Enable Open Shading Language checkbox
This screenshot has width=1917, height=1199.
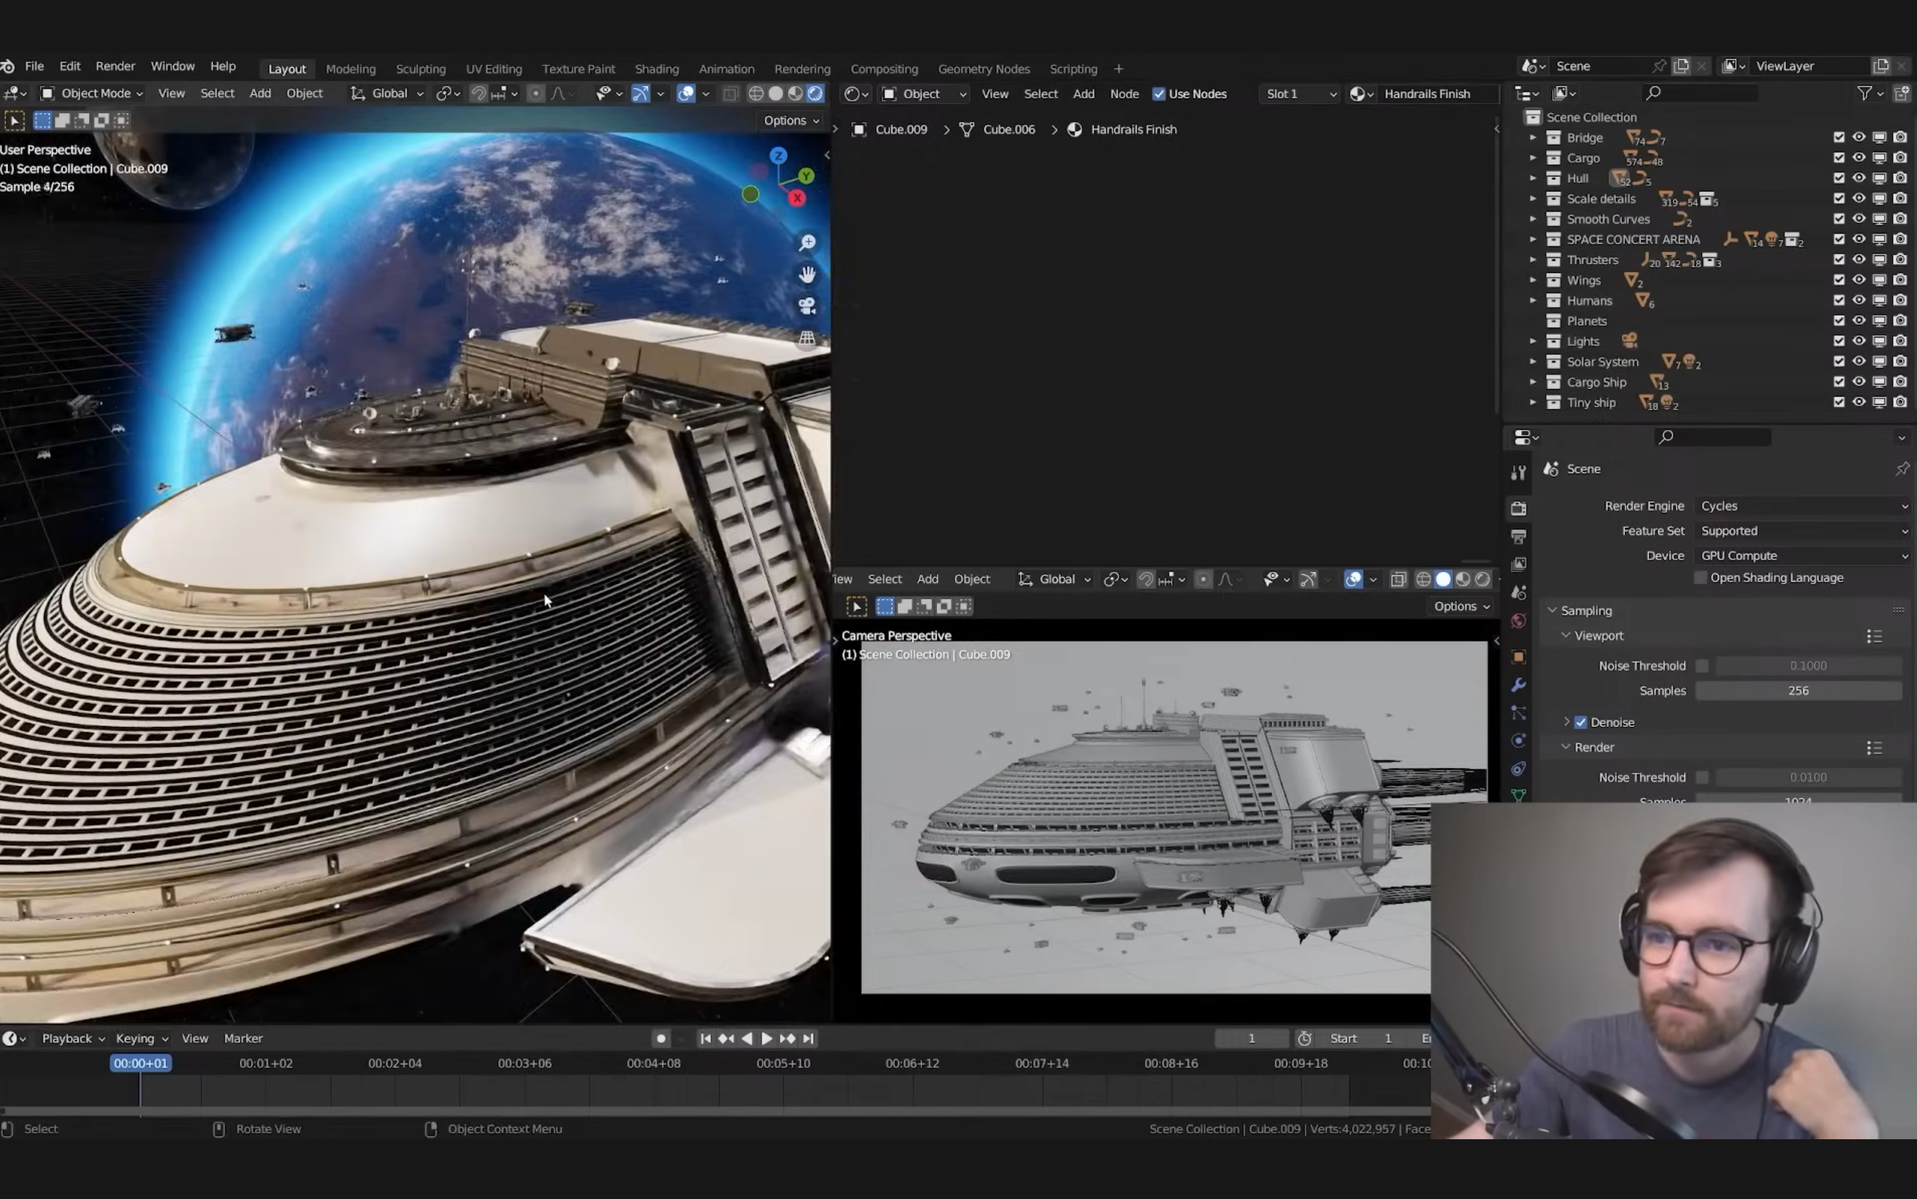coord(1700,577)
